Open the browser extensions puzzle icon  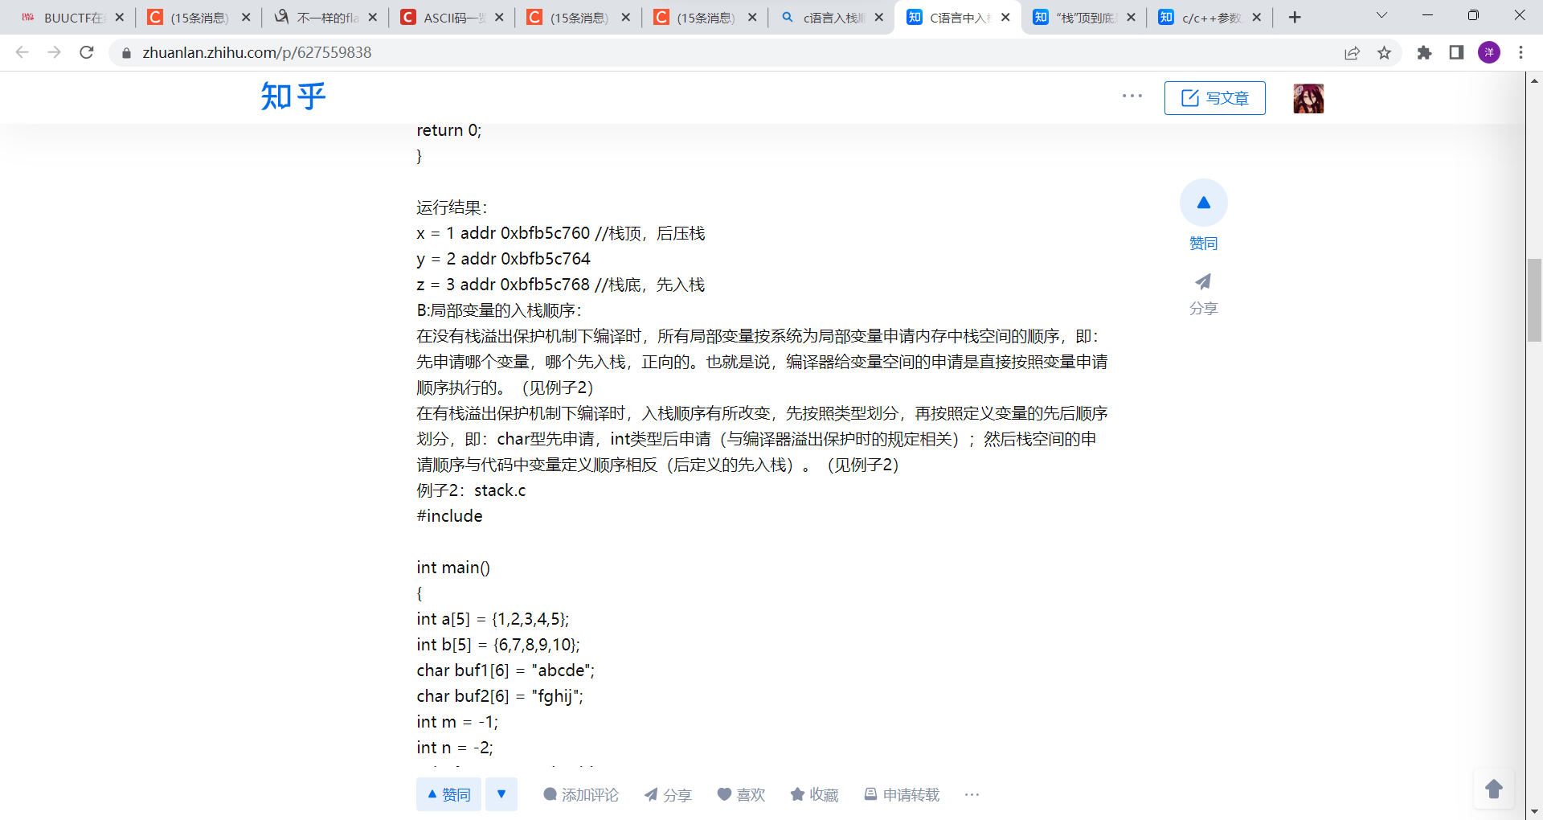(x=1424, y=53)
